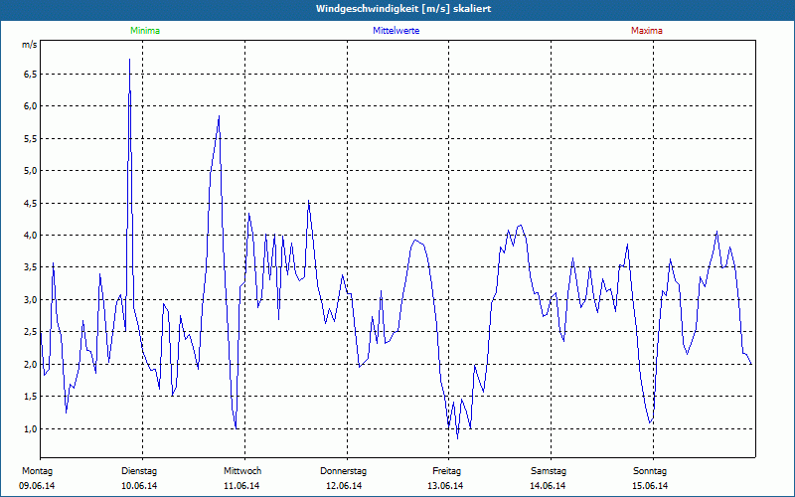Click the 1,5 y-axis value
The image size is (795, 497).
click(x=31, y=397)
